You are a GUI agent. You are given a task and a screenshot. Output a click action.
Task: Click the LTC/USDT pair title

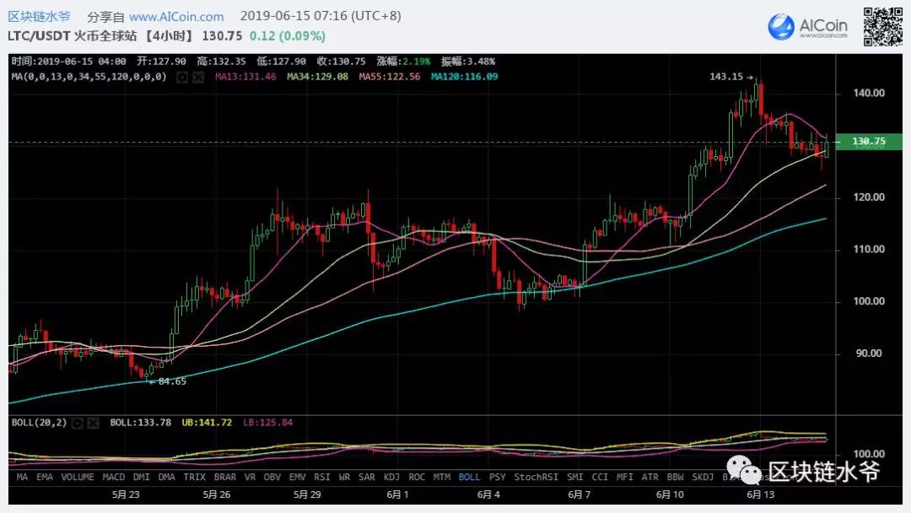coord(39,36)
